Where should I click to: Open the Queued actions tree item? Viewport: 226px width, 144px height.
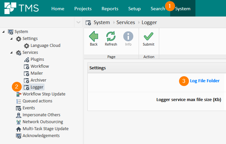point(37,101)
